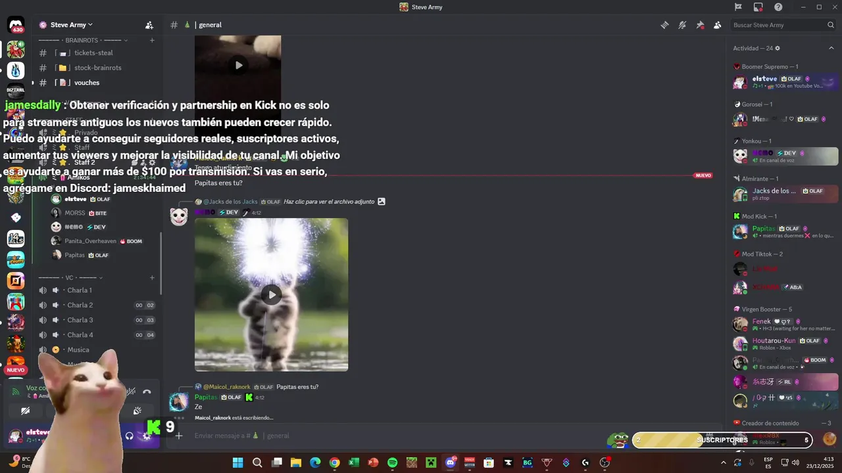
Task: Open Excel from taskbar
Action: click(x=354, y=462)
